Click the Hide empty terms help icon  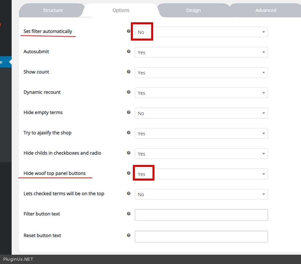(129, 112)
